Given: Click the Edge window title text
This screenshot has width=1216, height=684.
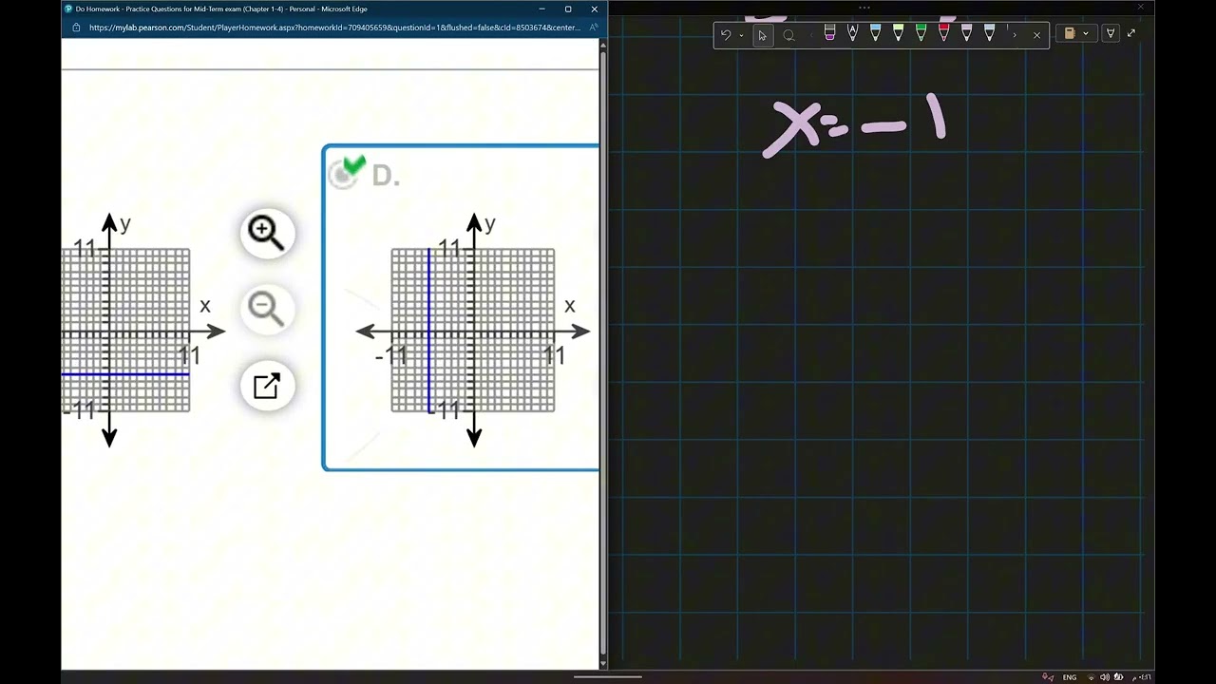Looking at the screenshot, I should coord(221,9).
